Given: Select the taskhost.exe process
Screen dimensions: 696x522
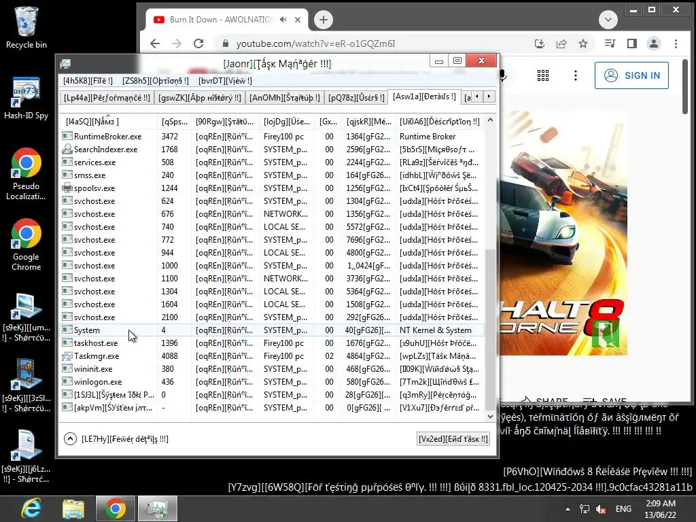Looking at the screenshot, I should [x=272, y=343].
